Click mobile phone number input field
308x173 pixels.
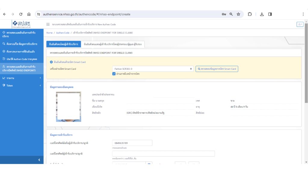[132, 143]
